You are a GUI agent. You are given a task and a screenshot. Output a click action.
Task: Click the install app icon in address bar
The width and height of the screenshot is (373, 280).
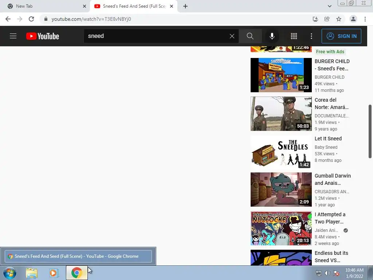pos(315,19)
